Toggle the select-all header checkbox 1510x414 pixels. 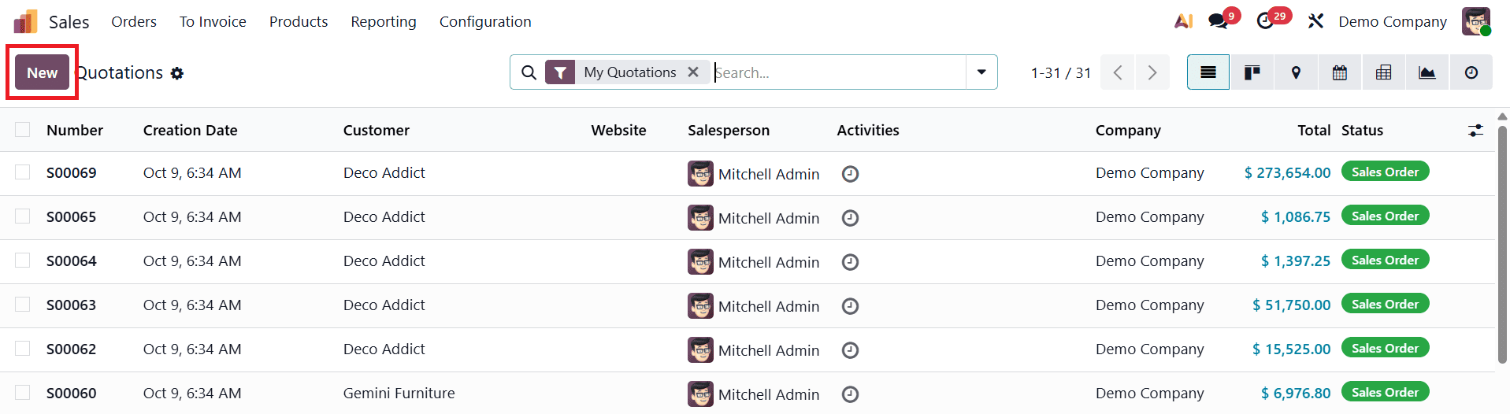23,130
